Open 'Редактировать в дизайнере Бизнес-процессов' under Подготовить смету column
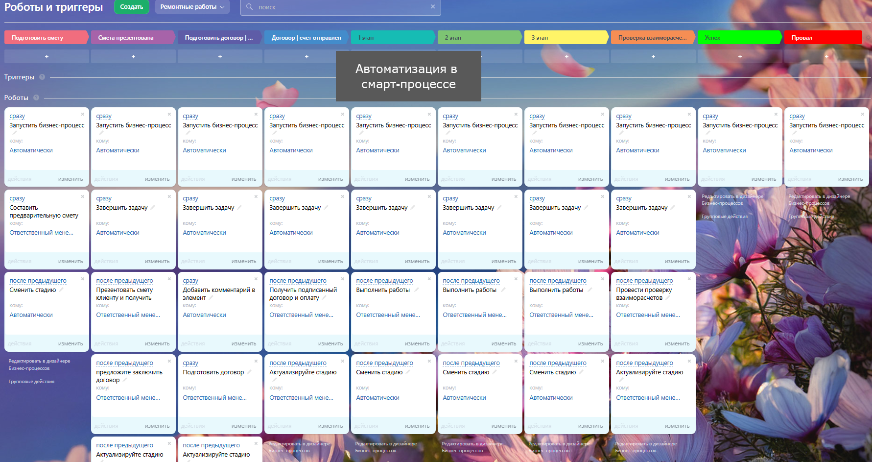Viewport: 872px width, 462px height. tap(39, 365)
